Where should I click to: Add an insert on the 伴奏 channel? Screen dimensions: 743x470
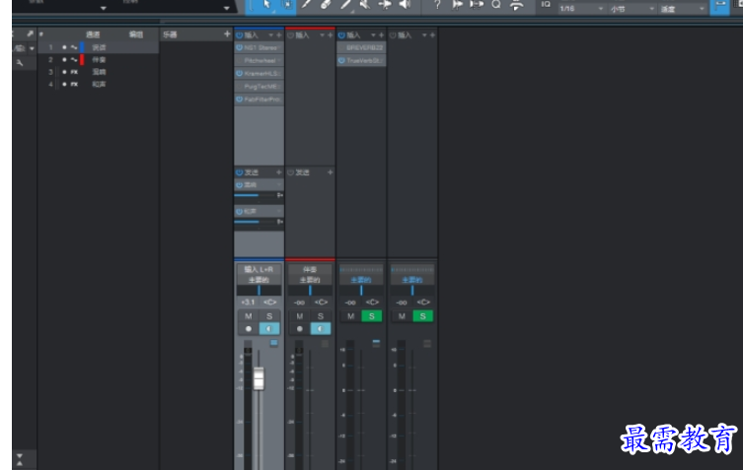pos(330,35)
